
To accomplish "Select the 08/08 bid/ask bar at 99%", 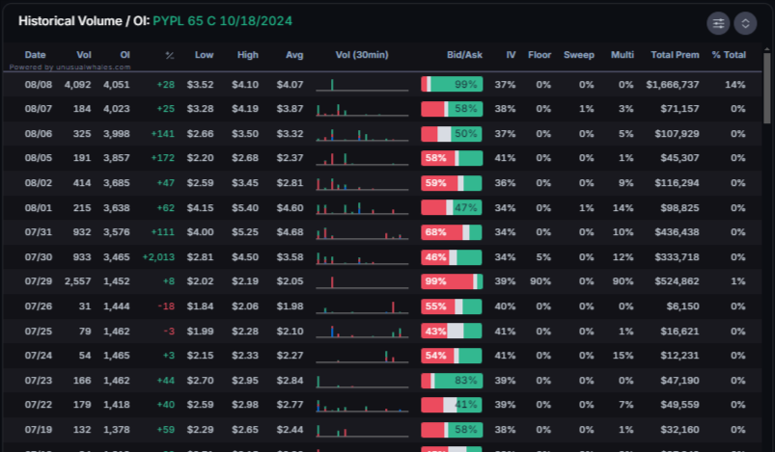I will click(452, 85).
